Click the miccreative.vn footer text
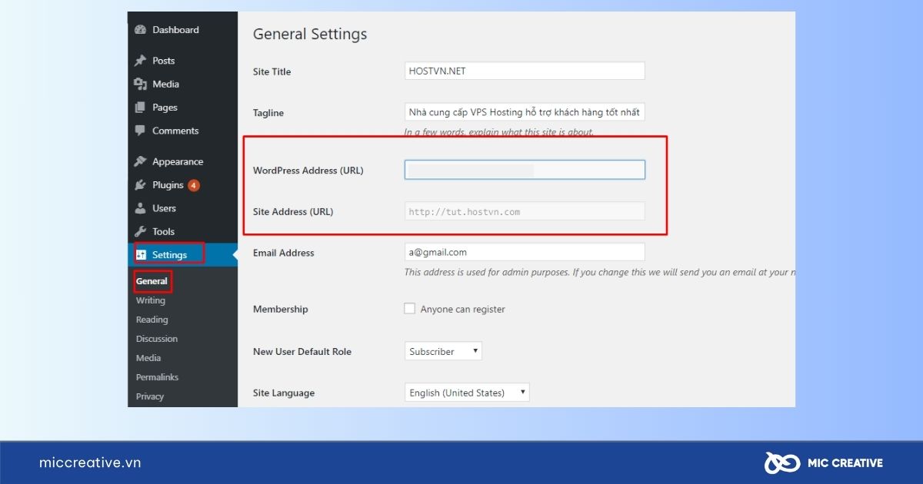This screenshot has height=484, width=923. 90,462
